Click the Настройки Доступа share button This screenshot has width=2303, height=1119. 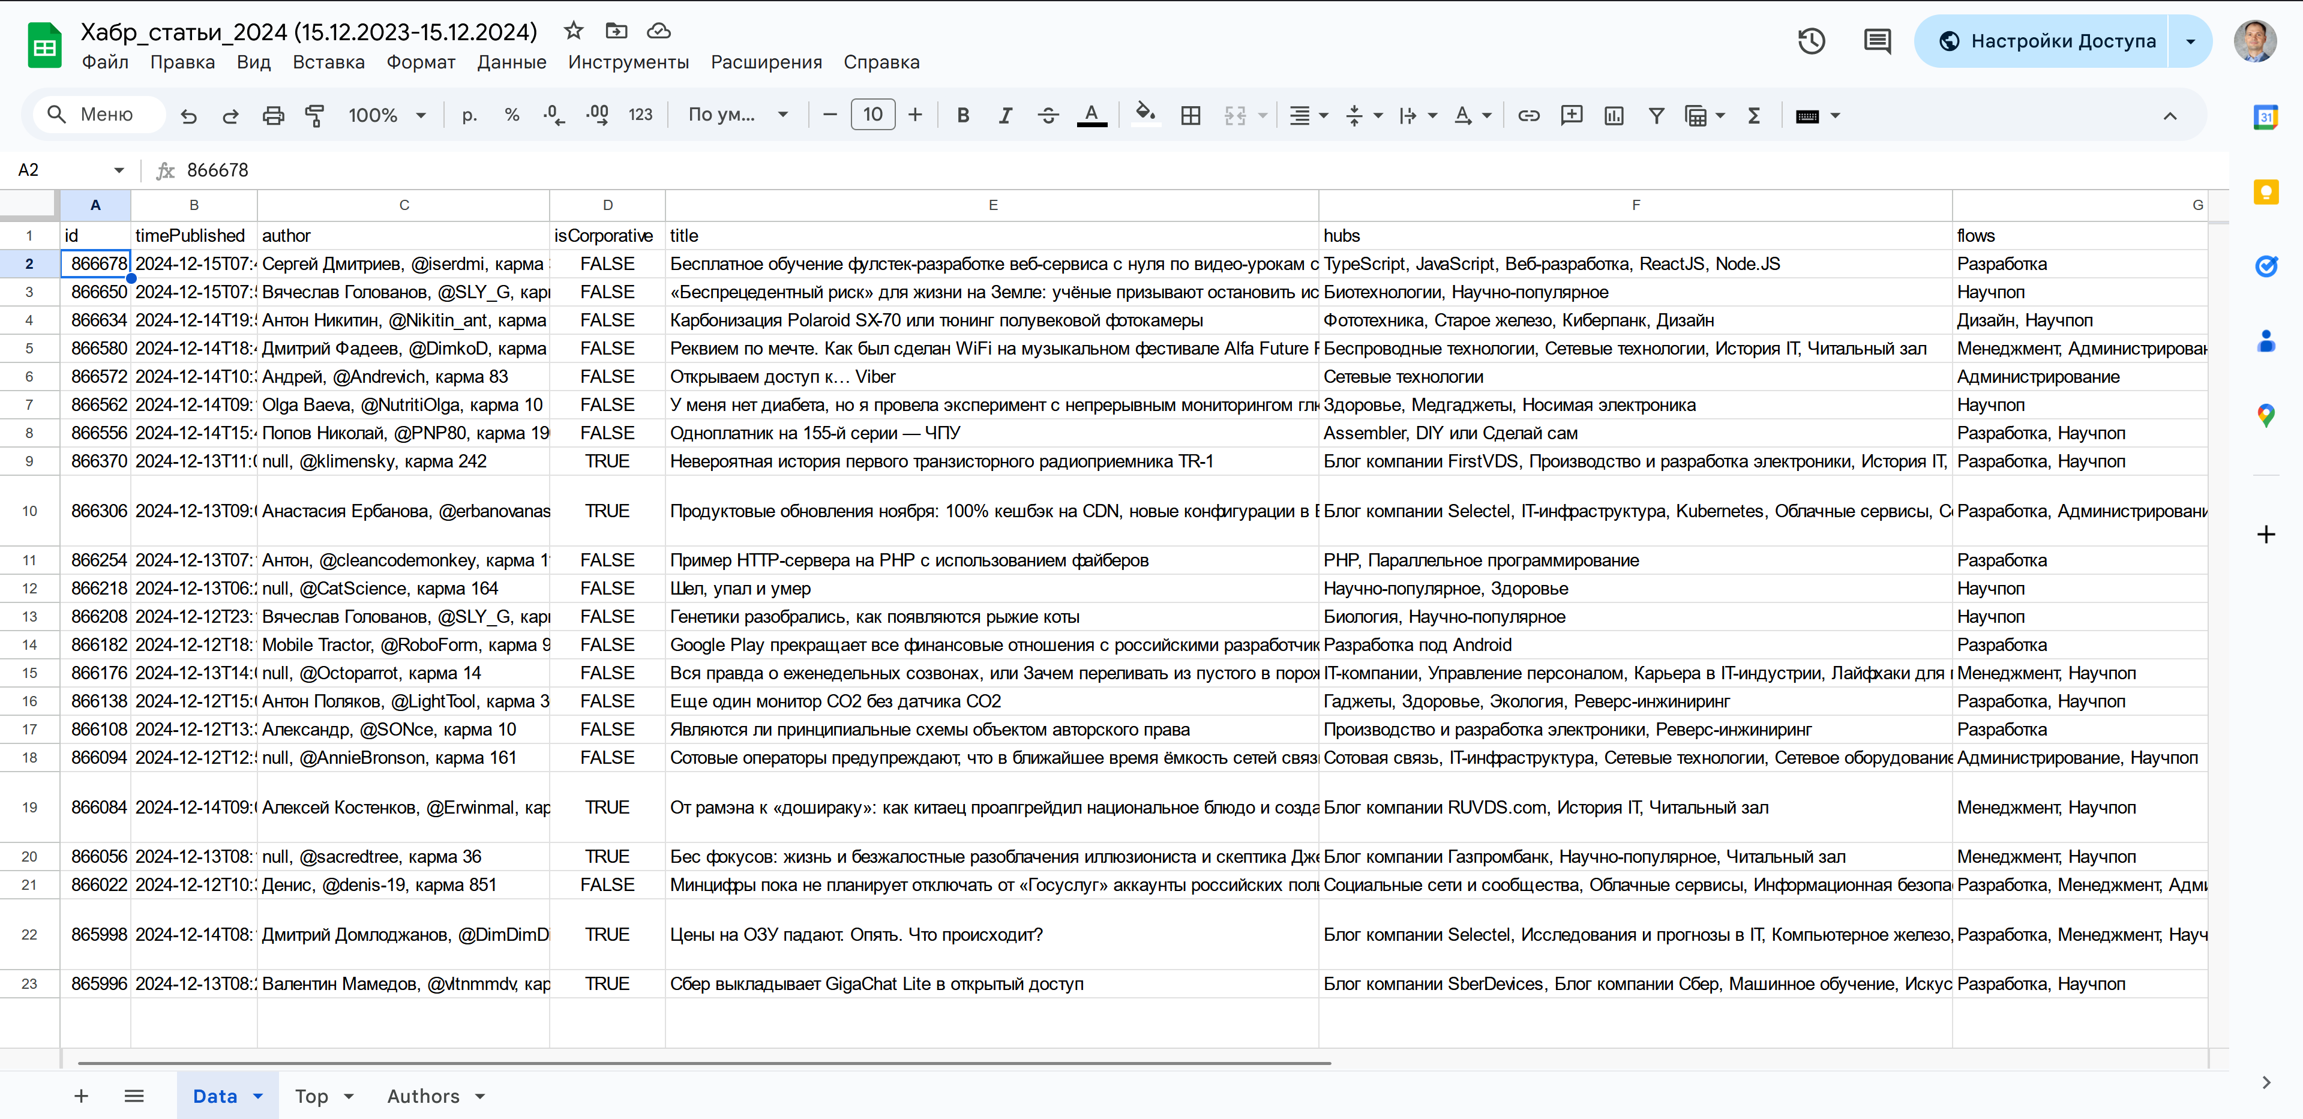coord(2047,41)
